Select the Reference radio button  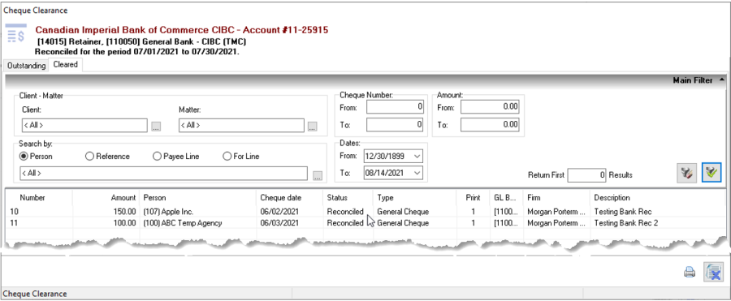pyautogui.click(x=107, y=157)
